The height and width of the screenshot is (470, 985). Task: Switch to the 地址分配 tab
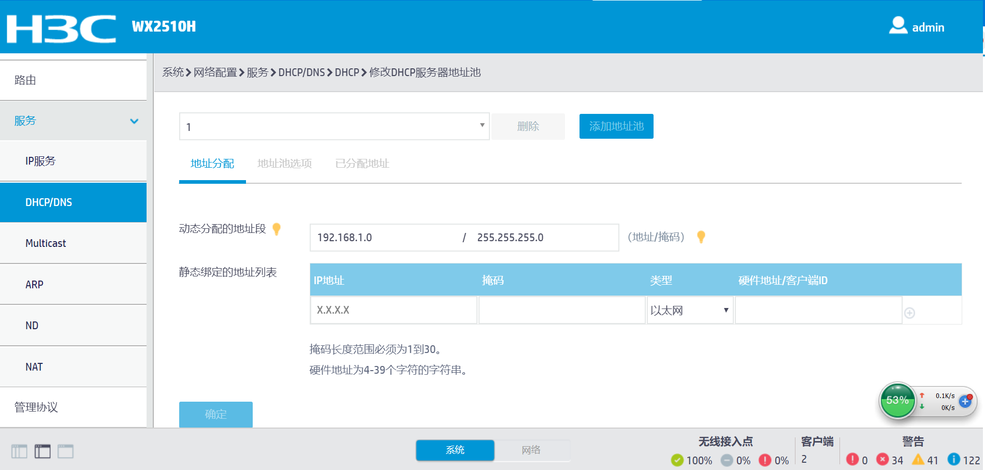tap(212, 164)
